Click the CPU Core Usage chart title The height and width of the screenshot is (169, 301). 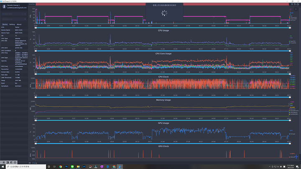pos(163,54)
